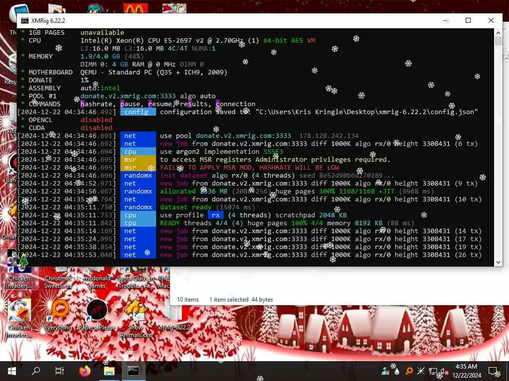Switch to File Explorer on the taskbar
The image size is (509, 381).
point(109,371)
